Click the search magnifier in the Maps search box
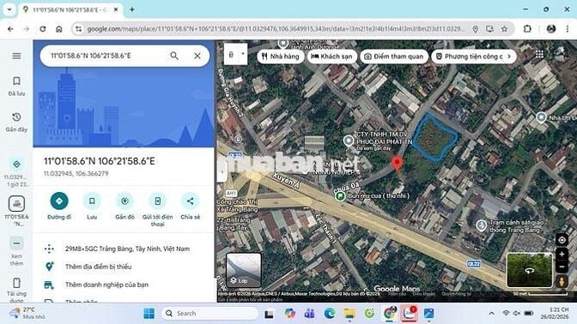This screenshot has height=324, width=577. pos(174,56)
